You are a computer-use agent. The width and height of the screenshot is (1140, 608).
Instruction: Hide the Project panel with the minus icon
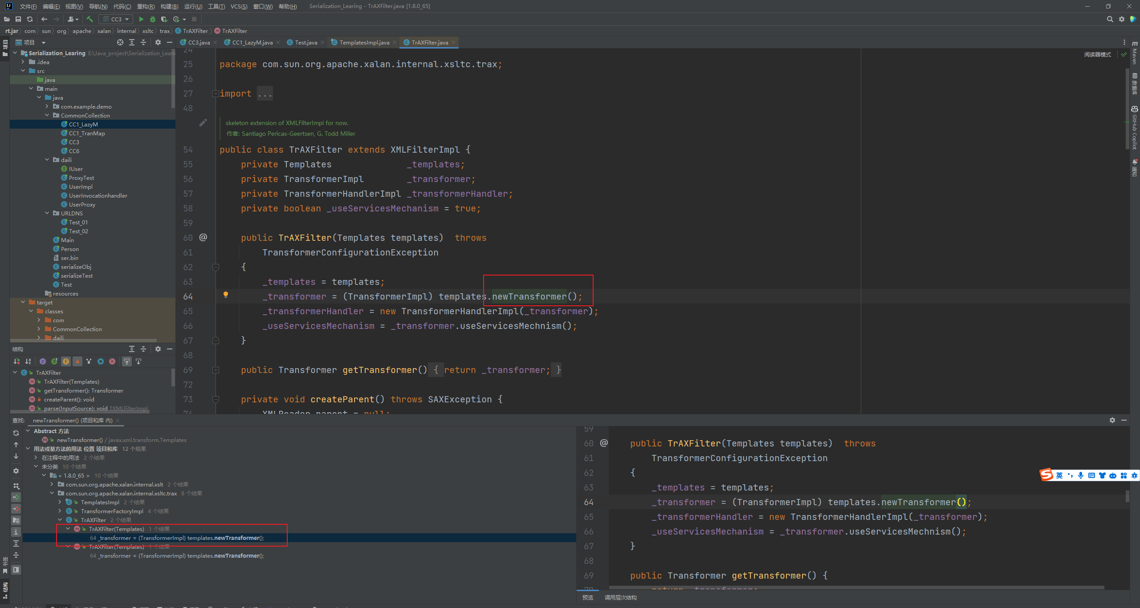(x=169, y=42)
